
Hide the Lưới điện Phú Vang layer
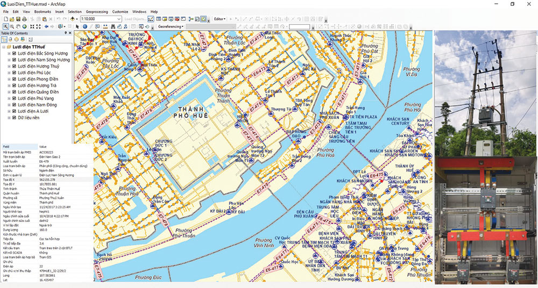(14, 98)
